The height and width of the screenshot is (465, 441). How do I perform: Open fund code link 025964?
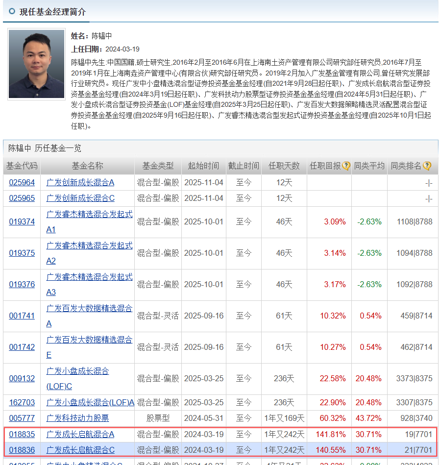22,182
